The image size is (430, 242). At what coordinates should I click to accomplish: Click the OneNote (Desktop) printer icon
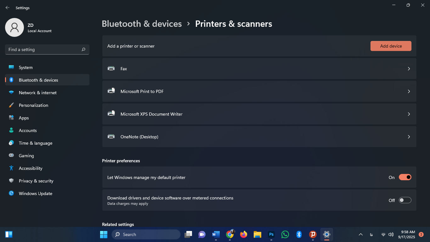point(111,136)
